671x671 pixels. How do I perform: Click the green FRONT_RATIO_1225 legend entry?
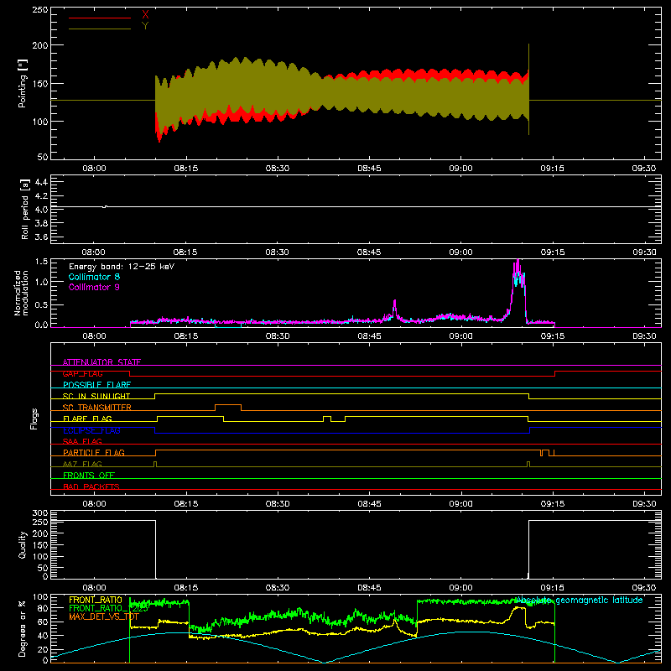[x=108, y=608]
